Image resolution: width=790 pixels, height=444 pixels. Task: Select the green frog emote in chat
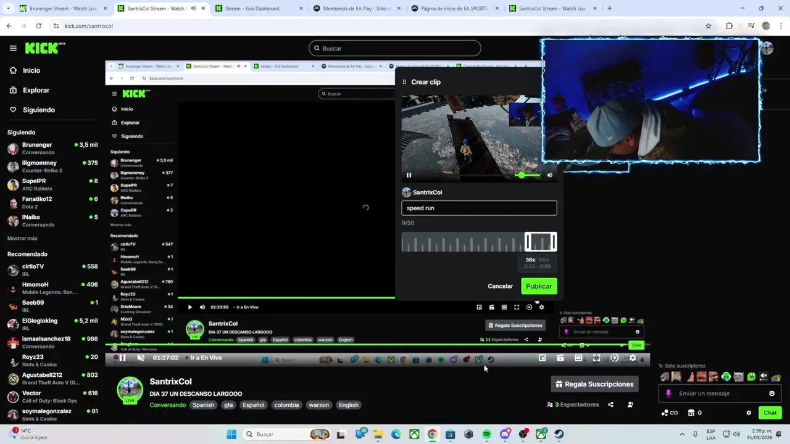click(751, 377)
